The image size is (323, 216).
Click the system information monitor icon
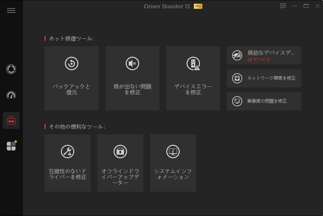[173, 152]
